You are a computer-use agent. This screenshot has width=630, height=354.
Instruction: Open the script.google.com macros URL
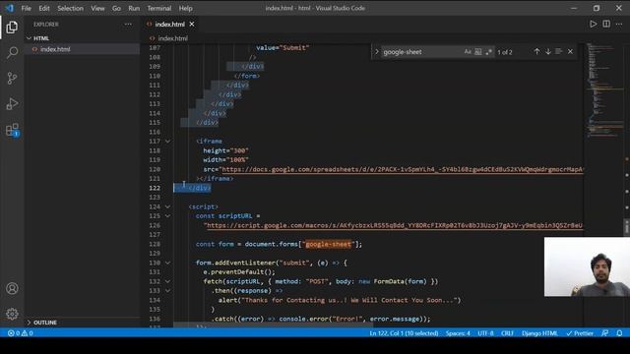click(395, 225)
